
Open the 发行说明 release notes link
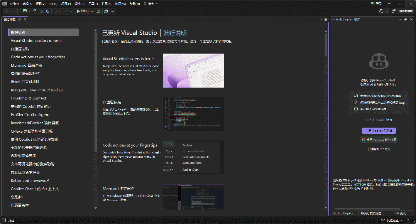(175, 33)
